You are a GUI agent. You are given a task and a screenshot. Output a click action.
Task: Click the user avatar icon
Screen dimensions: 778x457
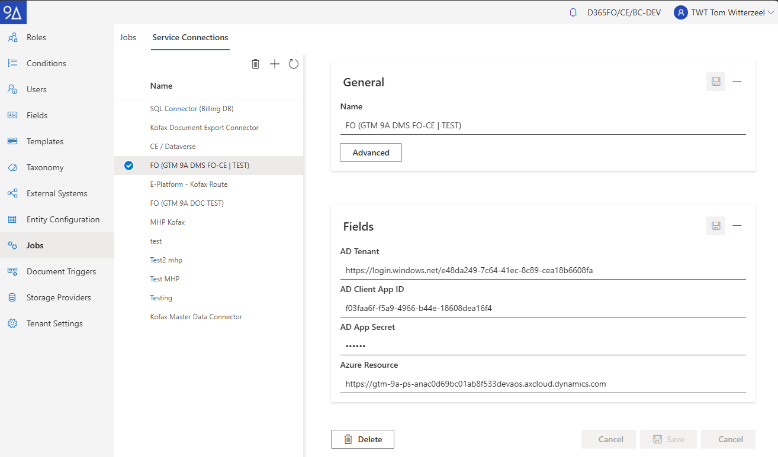pyautogui.click(x=681, y=12)
